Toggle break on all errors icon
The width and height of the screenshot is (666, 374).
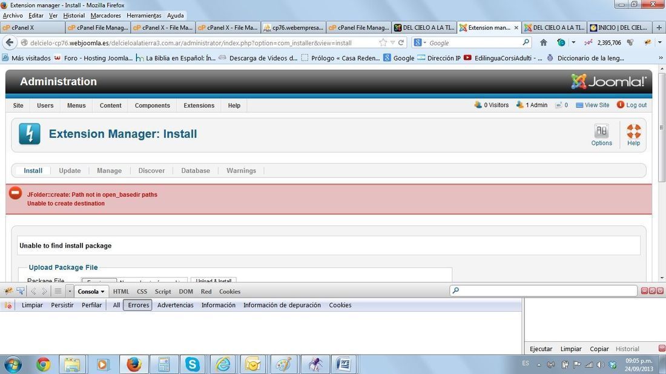[x=8, y=305]
